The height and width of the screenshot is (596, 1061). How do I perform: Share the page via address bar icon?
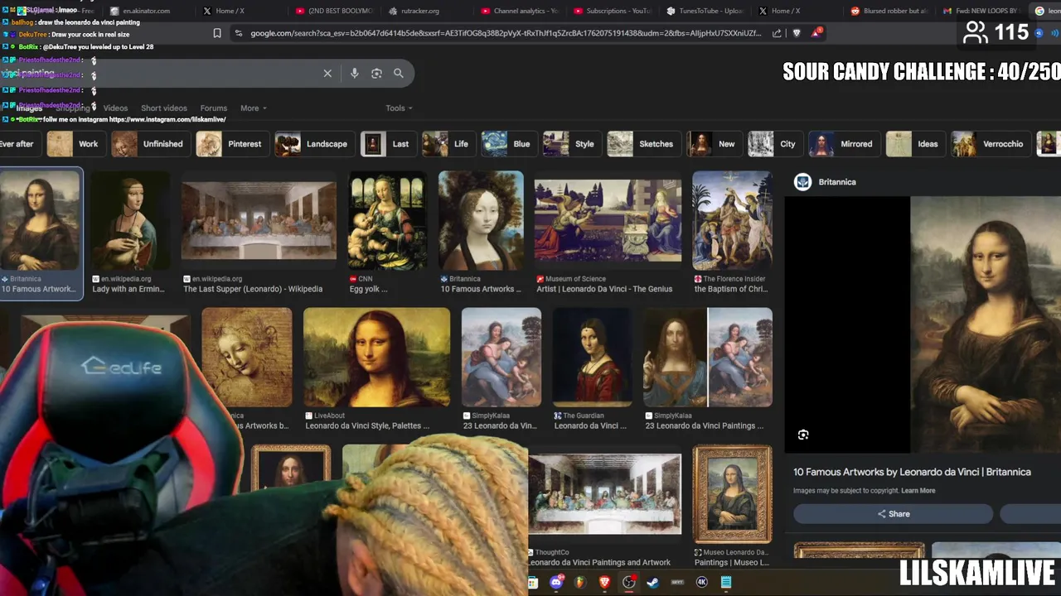(x=777, y=33)
